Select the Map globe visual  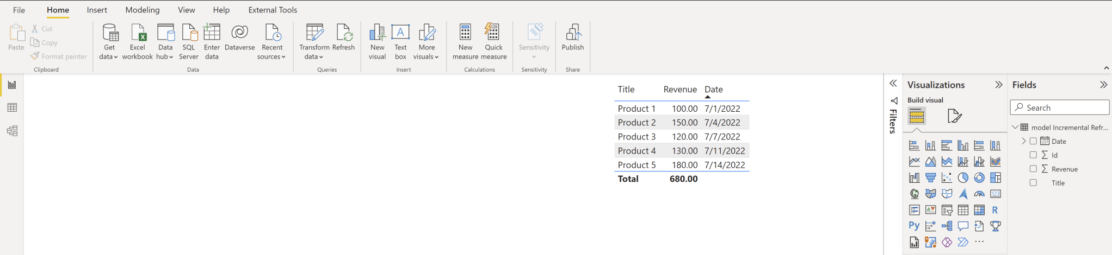pyautogui.click(x=914, y=194)
